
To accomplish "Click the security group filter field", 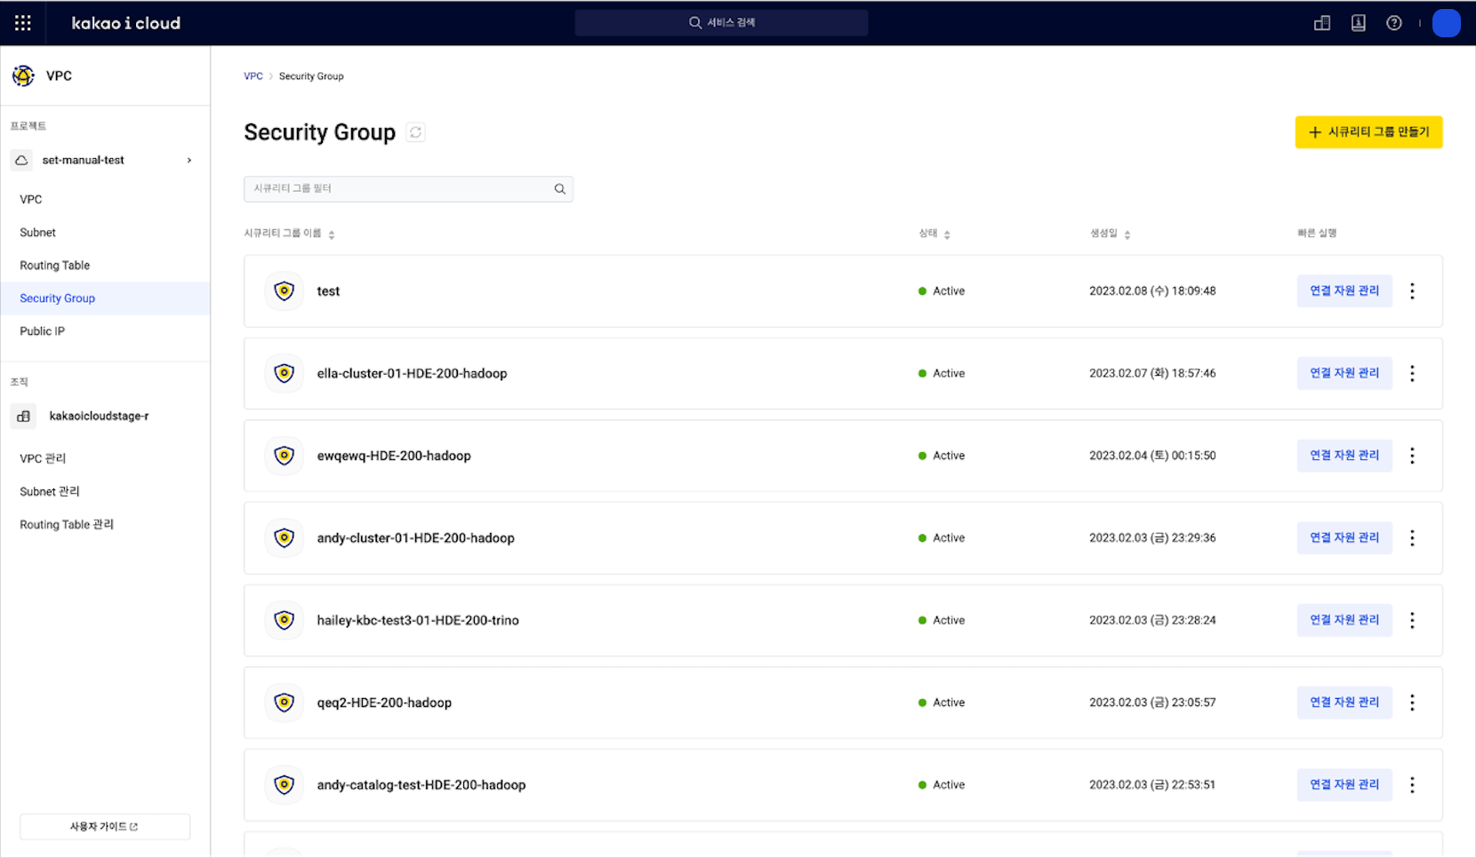I will [408, 188].
